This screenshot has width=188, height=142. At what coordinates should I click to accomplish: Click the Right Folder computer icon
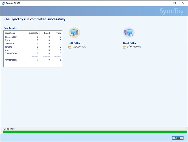(129, 32)
